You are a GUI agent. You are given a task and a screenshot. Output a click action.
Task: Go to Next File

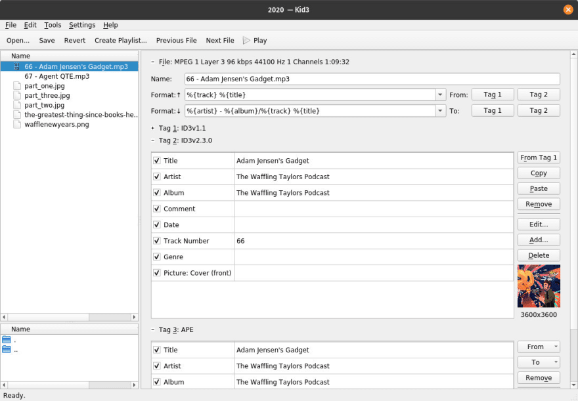click(220, 41)
